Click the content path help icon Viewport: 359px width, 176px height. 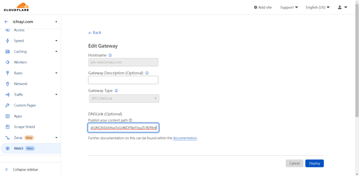pos(131,120)
